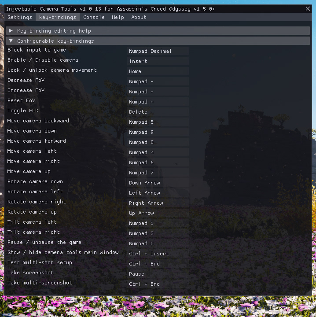Click the 'Rotate camera left' label
The height and width of the screenshot is (317, 316).
[x=35, y=192]
